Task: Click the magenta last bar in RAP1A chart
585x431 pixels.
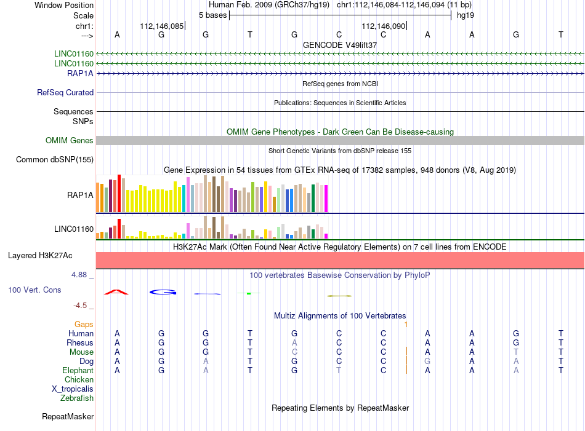Action: click(326, 199)
